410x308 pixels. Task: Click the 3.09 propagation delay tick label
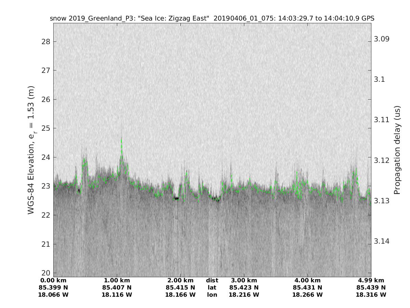click(382, 39)
